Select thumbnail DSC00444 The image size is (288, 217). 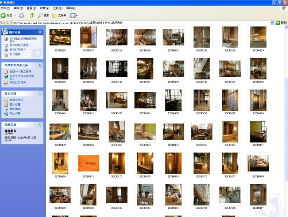[145, 69]
